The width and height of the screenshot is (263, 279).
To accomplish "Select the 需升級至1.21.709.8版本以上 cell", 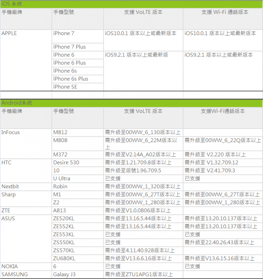I will click(143, 163).
